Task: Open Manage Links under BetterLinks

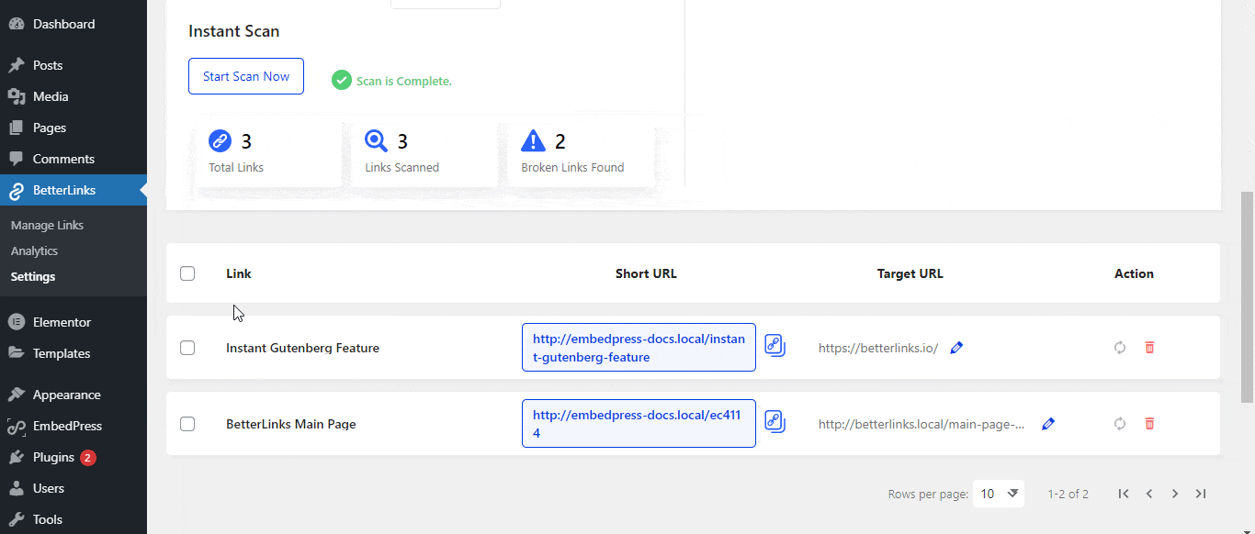Action: point(47,224)
